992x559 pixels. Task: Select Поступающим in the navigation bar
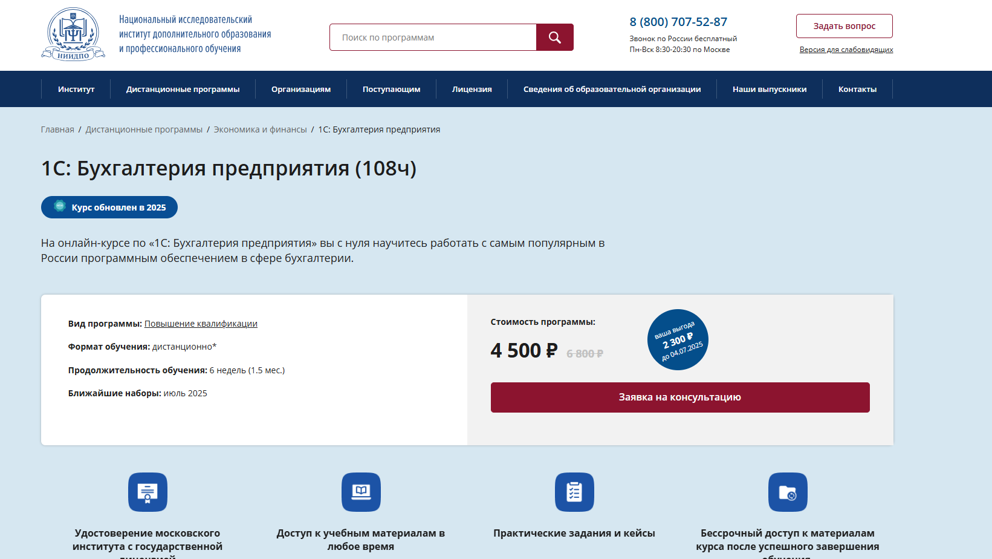click(x=391, y=89)
